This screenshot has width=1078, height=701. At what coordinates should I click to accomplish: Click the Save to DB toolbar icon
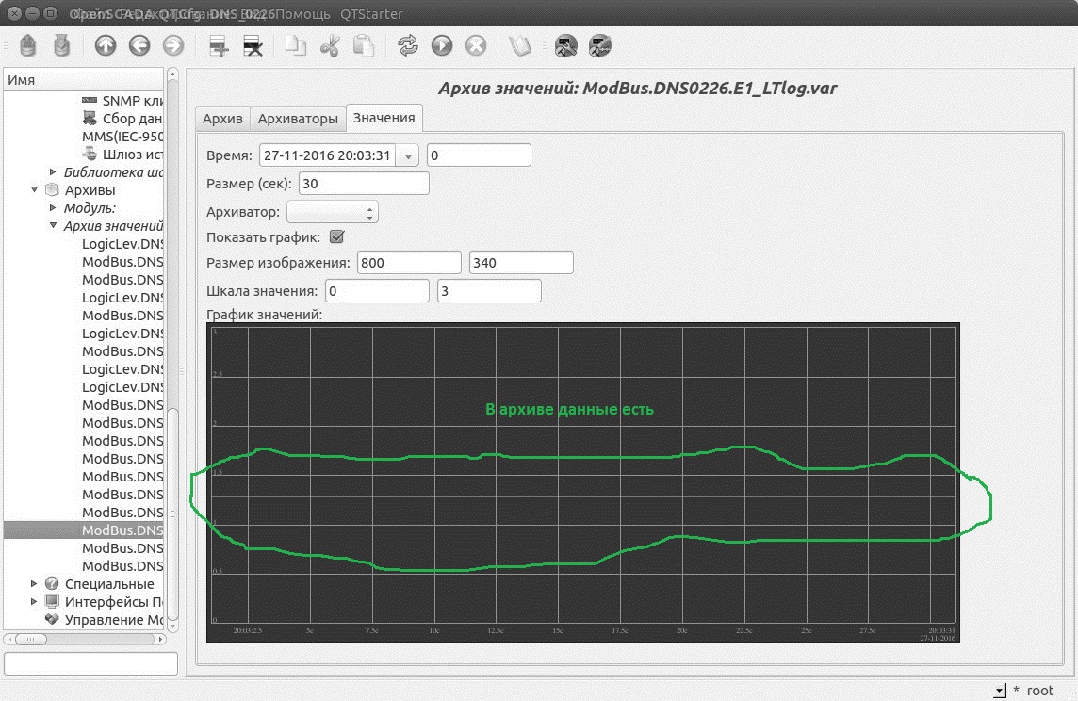[61, 45]
